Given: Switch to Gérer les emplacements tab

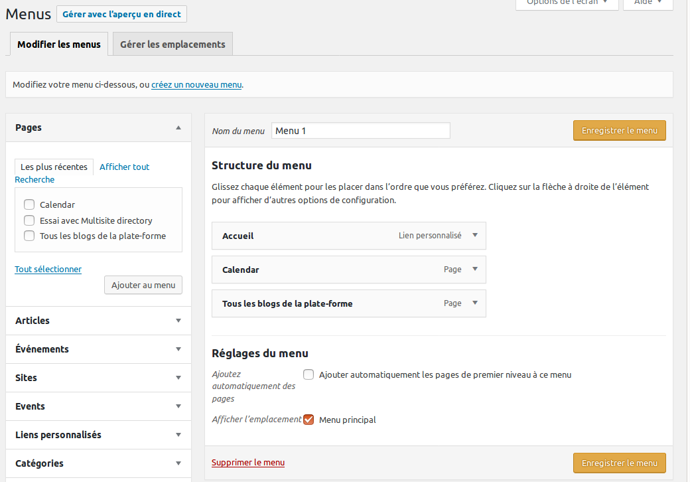Looking at the screenshot, I should 172,44.
